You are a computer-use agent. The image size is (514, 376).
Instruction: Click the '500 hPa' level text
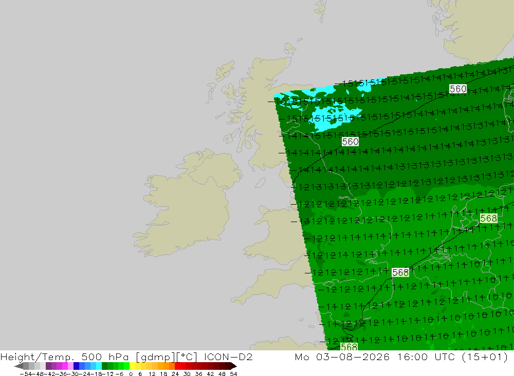coord(104,357)
